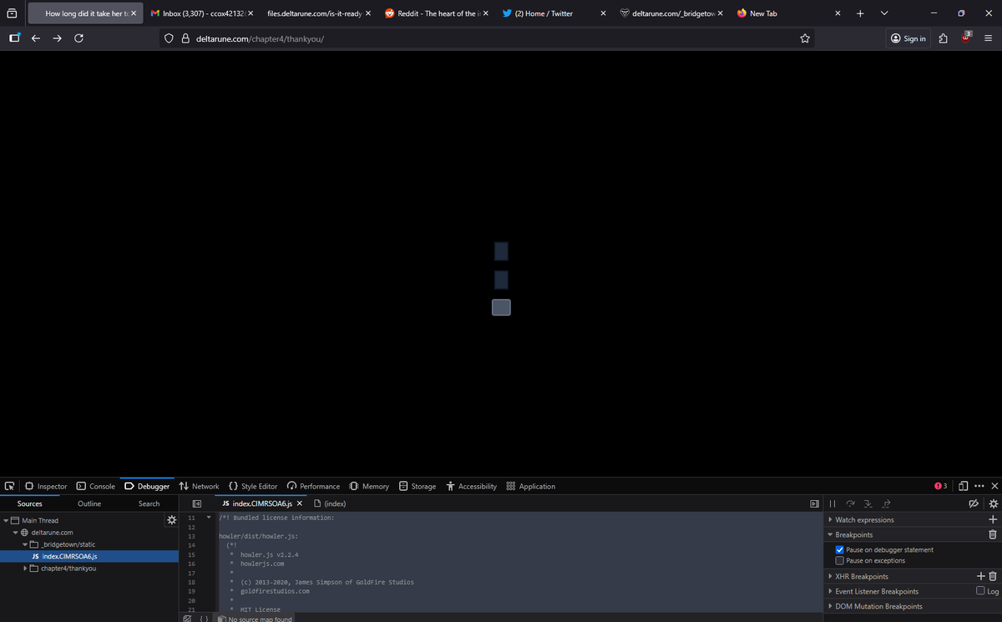Open the Application panel
The image size is (1002, 622).
point(531,486)
